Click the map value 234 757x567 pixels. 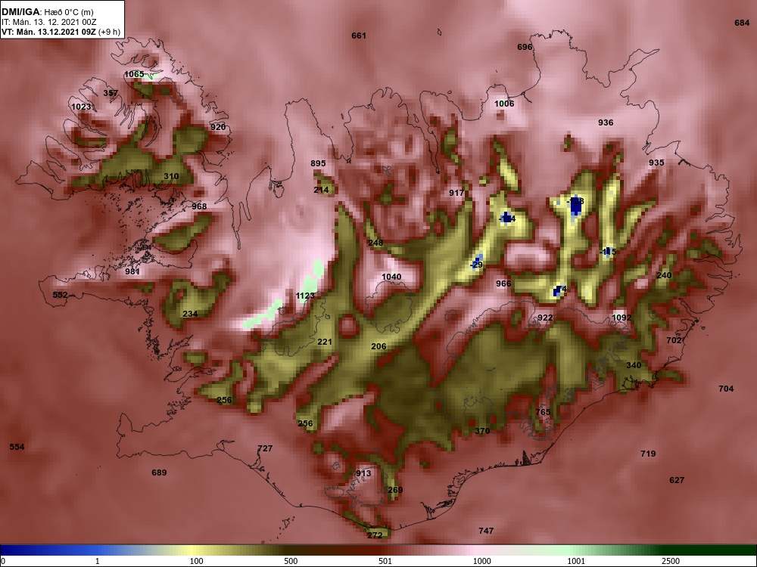tap(190, 314)
